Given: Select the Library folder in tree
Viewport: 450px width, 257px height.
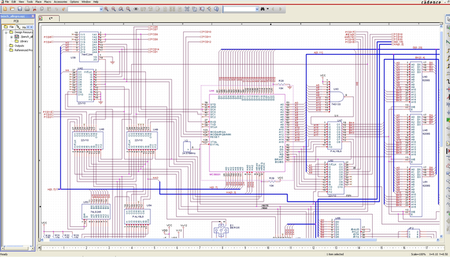Looking at the screenshot, I should [x=21, y=41].
